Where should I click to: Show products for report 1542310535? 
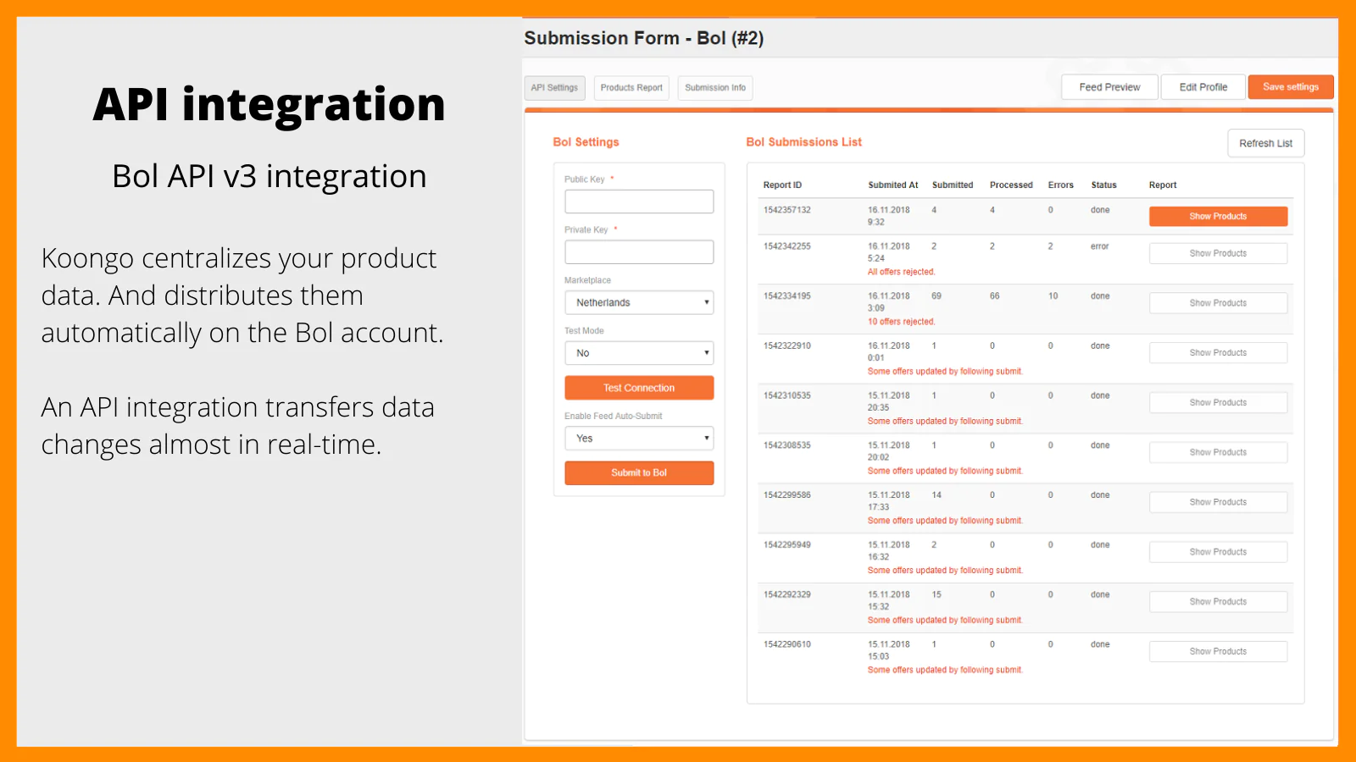pos(1218,403)
